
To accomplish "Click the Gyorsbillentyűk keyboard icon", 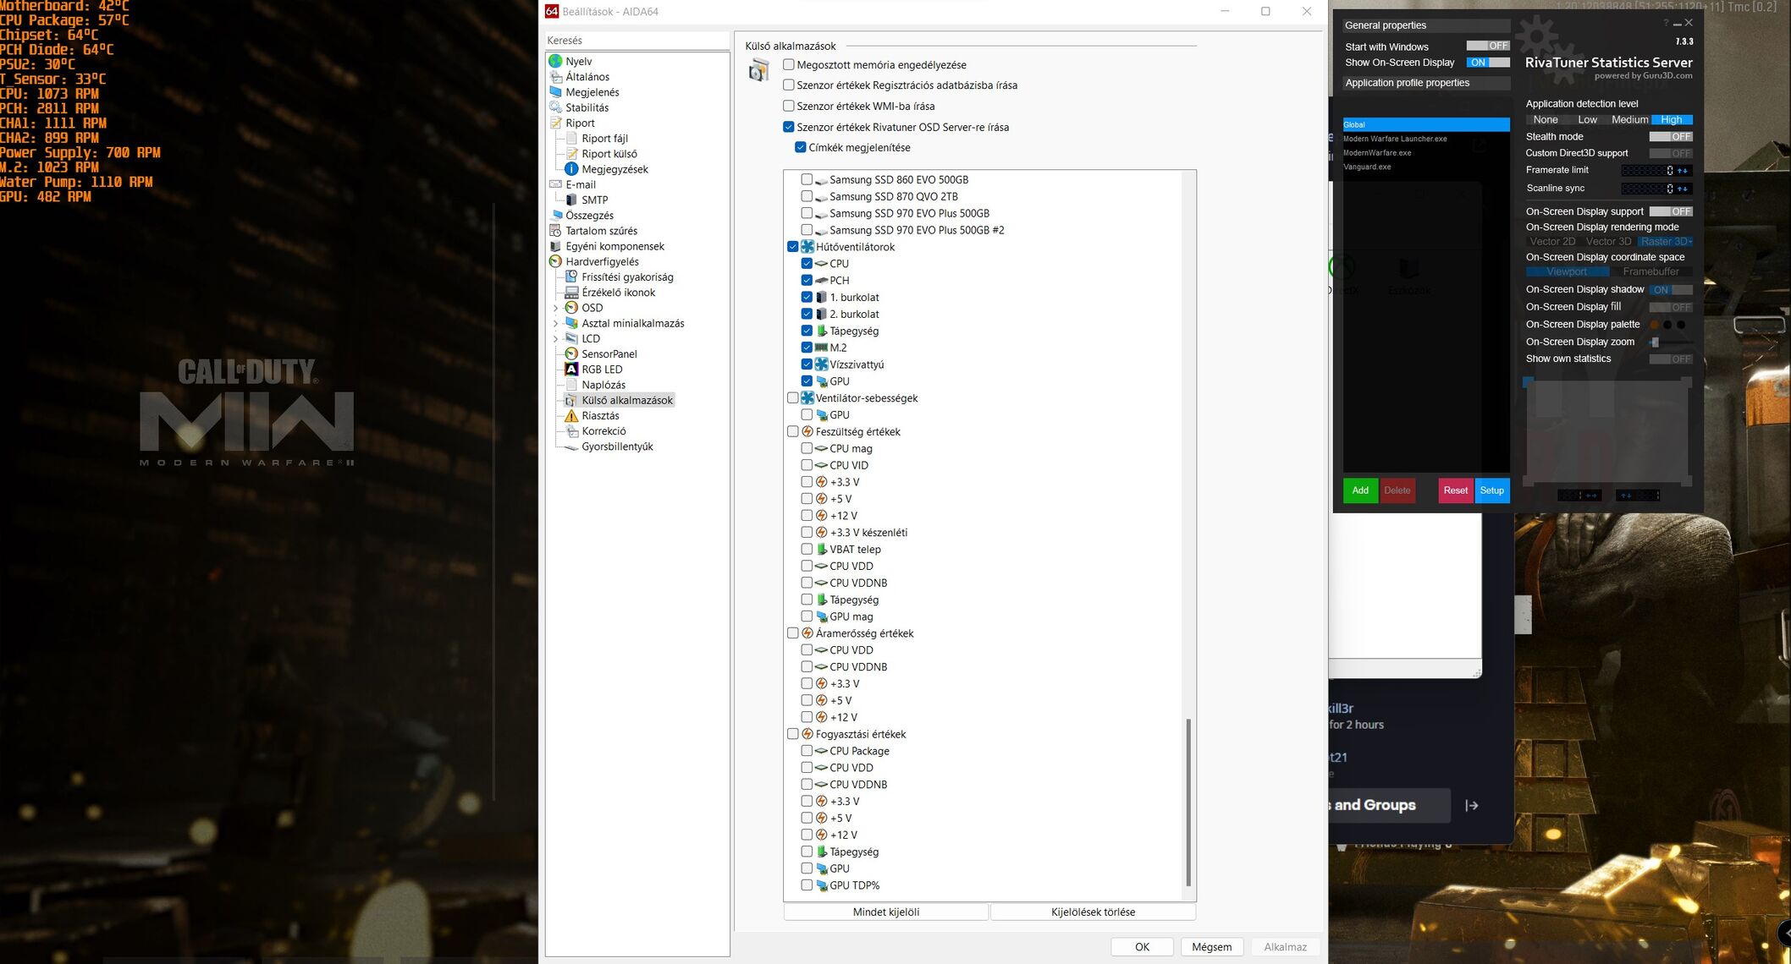I will [571, 446].
